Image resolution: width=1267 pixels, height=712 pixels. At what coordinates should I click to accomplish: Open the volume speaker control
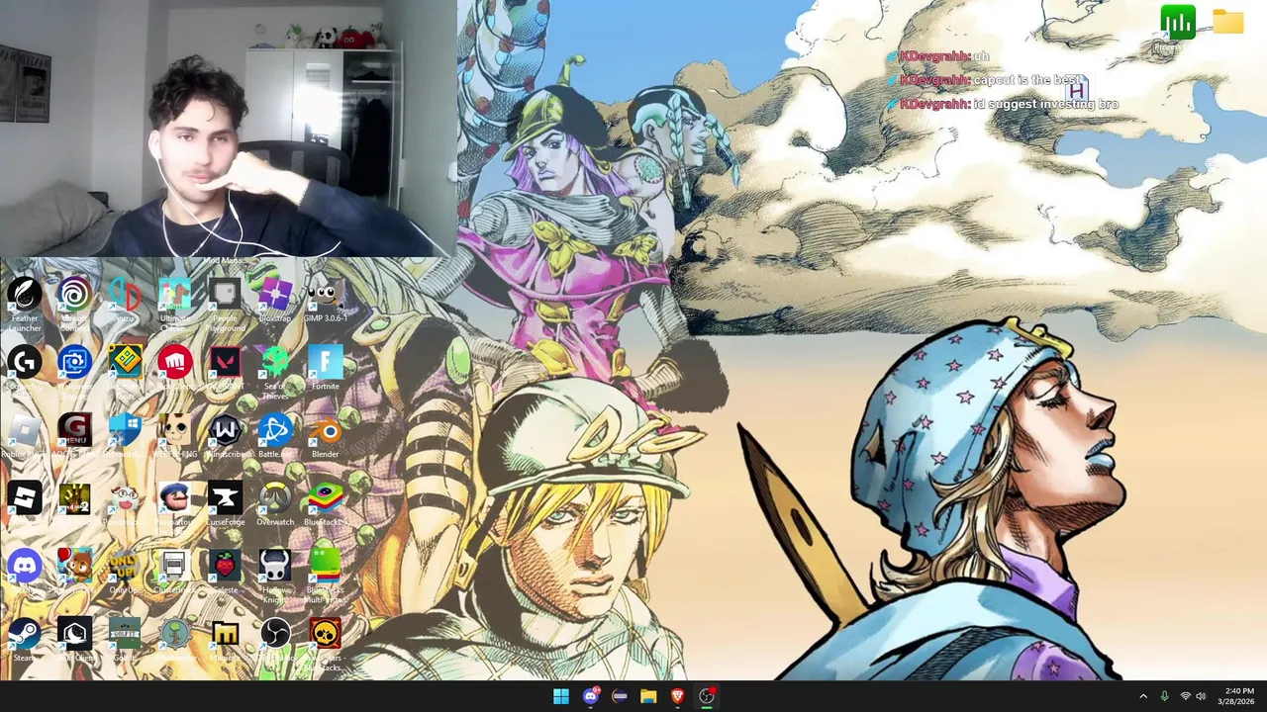click(1201, 696)
